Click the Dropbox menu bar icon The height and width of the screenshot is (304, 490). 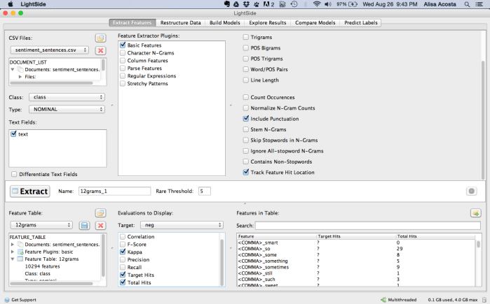247,4
